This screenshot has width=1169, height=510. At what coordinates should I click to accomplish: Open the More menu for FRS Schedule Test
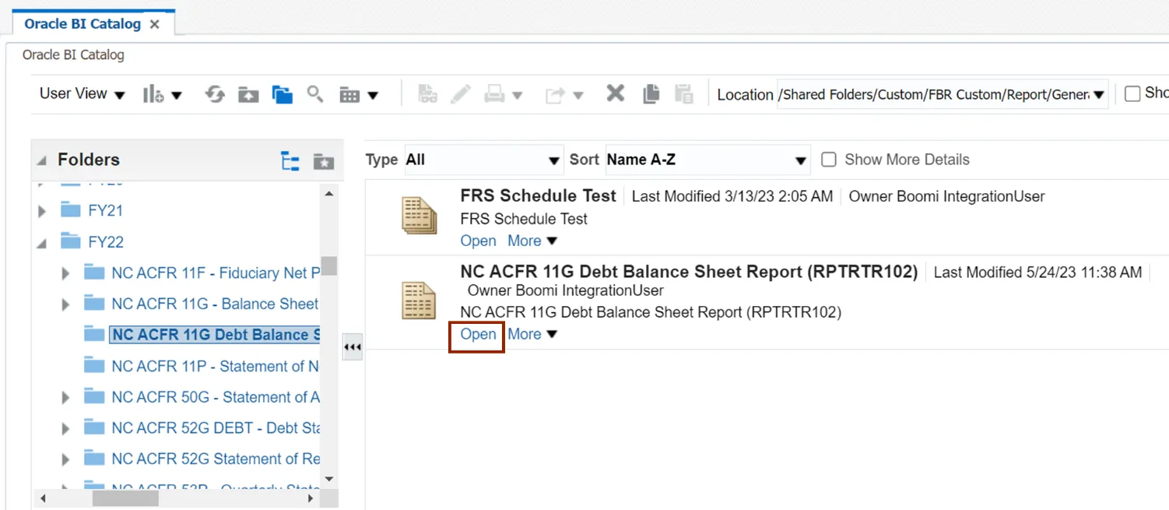coord(532,241)
